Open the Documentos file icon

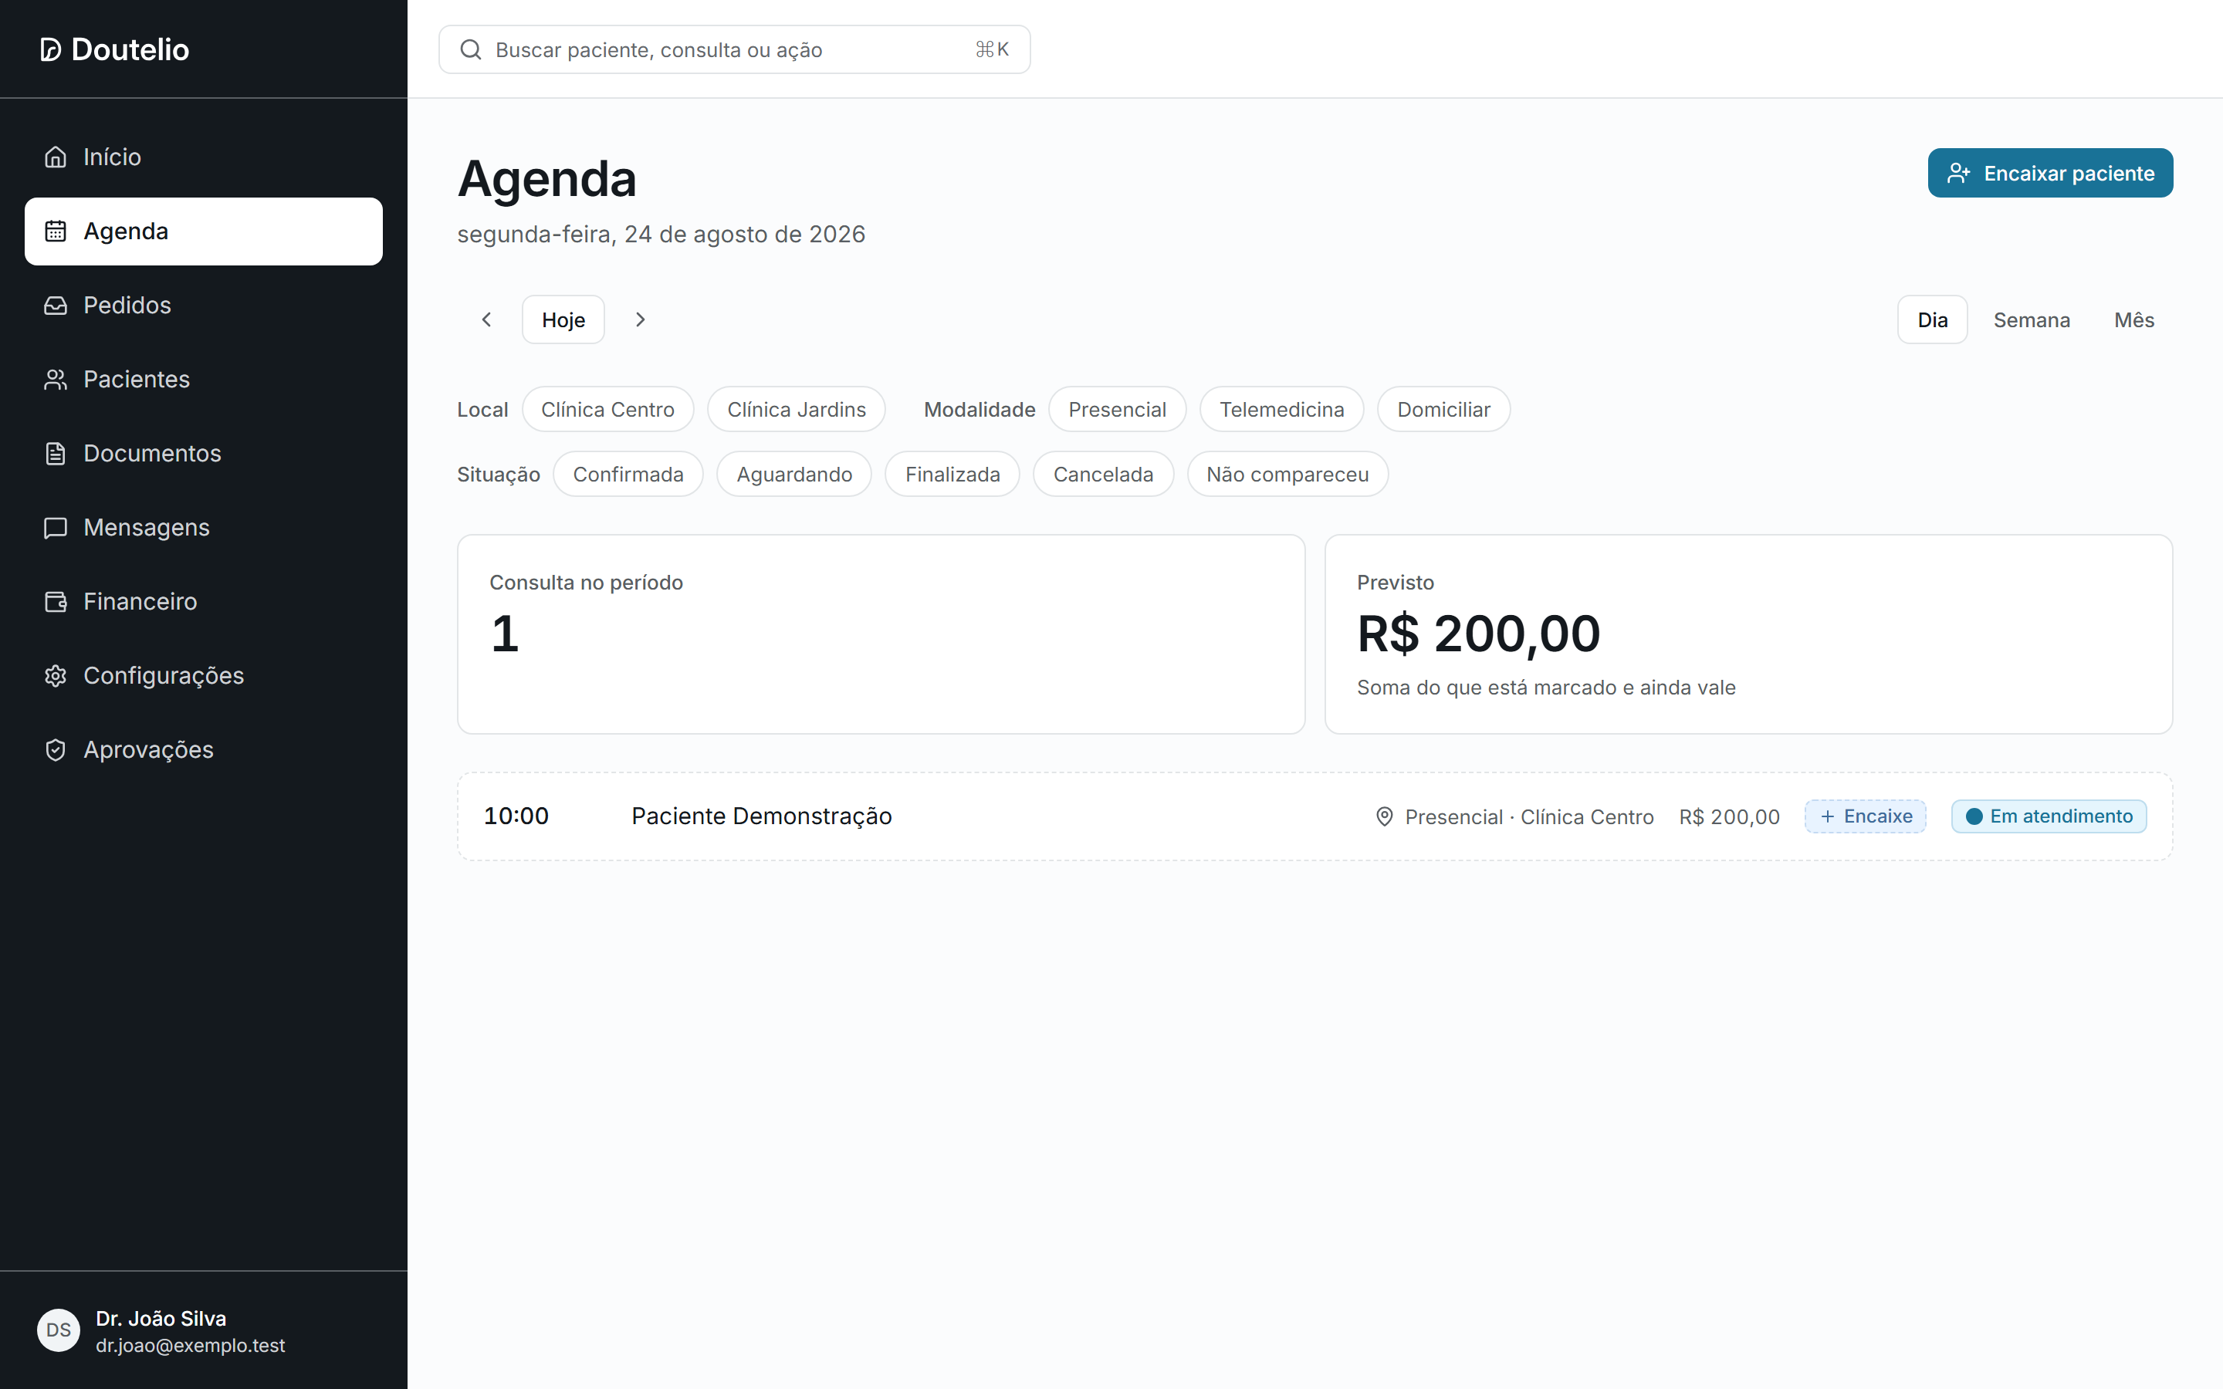tap(55, 453)
